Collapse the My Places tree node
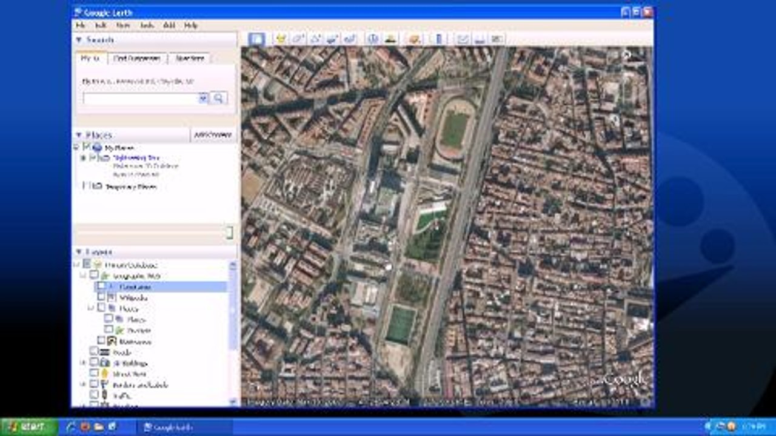 tap(77, 147)
